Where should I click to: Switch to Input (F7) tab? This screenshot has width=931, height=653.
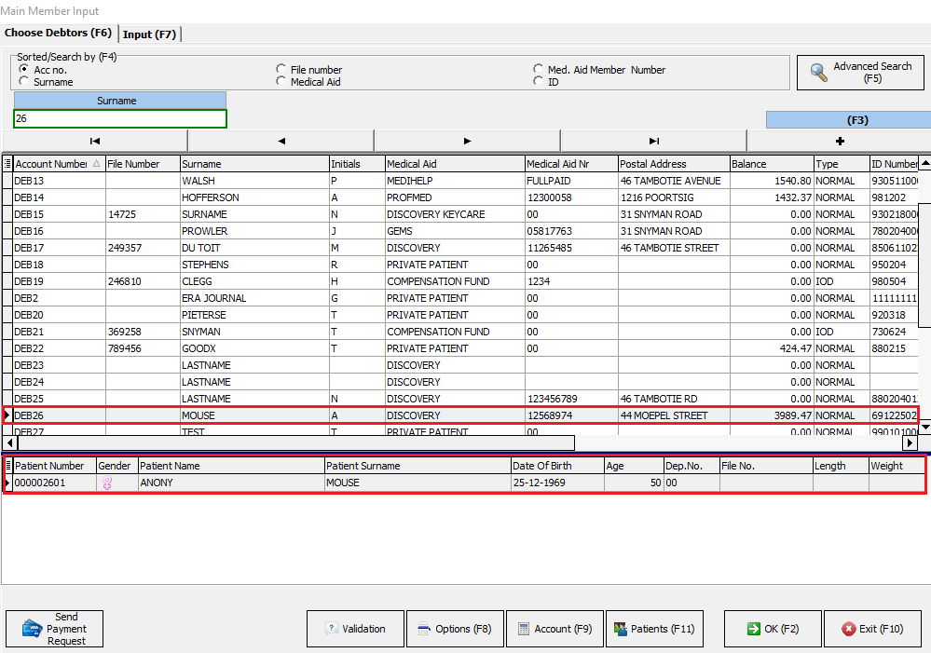coord(150,34)
